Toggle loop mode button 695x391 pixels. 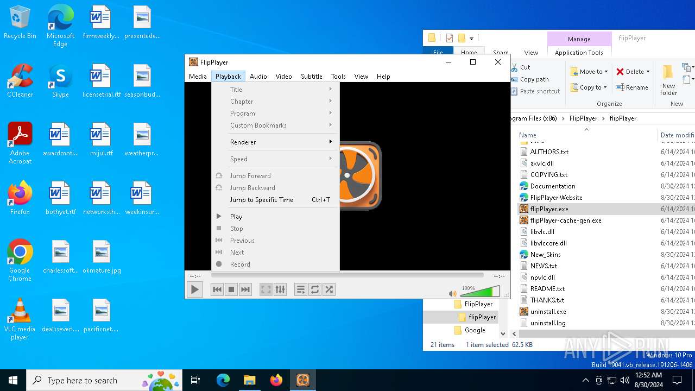314,289
